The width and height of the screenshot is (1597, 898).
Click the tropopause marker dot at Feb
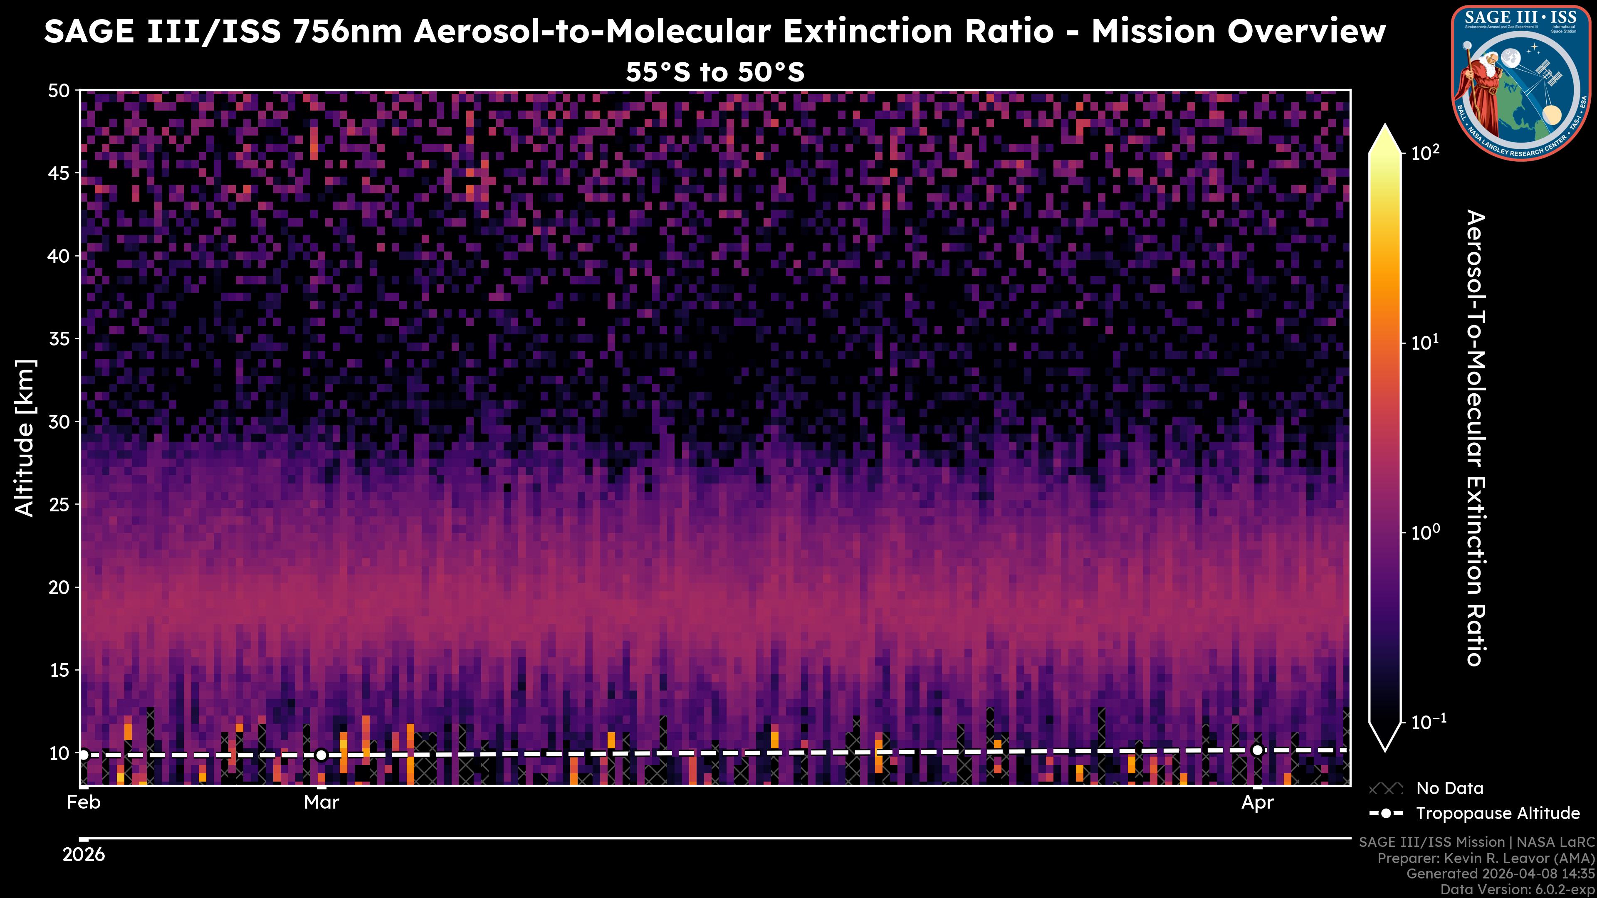84,755
